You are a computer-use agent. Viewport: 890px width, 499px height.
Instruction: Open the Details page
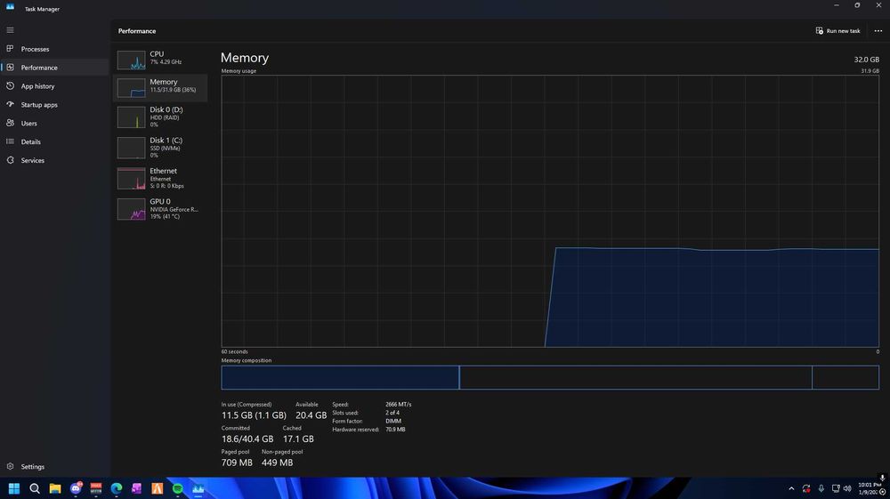(54, 141)
